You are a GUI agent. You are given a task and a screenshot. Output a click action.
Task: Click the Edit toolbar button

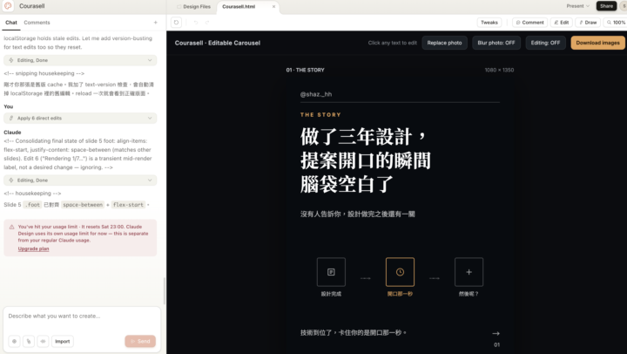point(562,23)
